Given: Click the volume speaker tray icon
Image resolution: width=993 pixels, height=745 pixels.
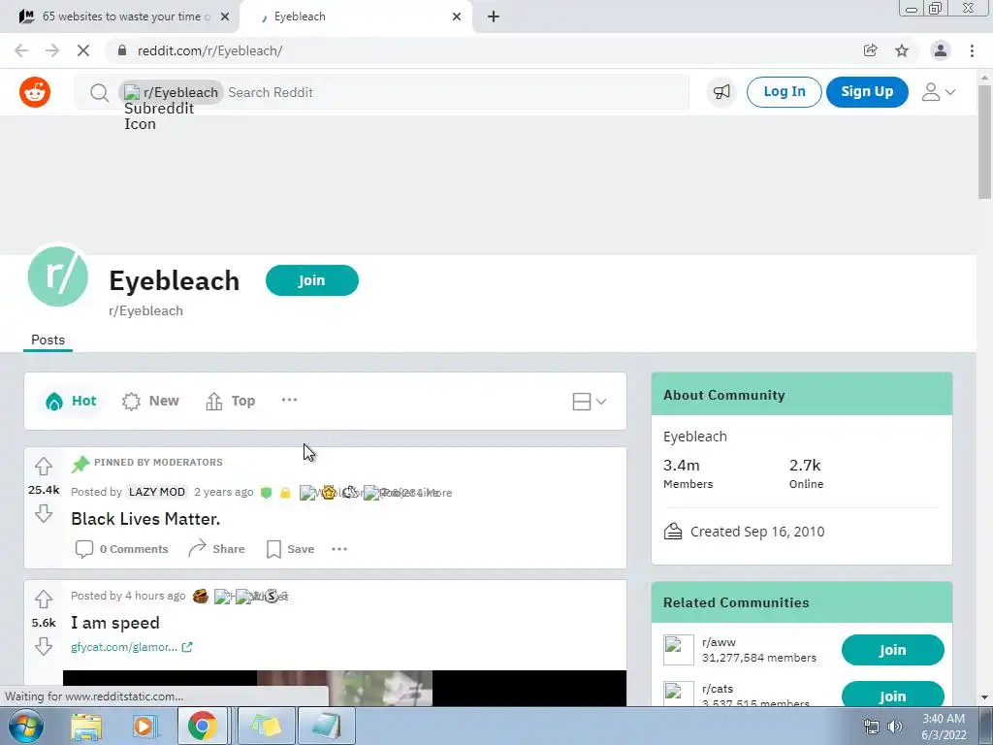Looking at the screenshot, I should 895,727.
